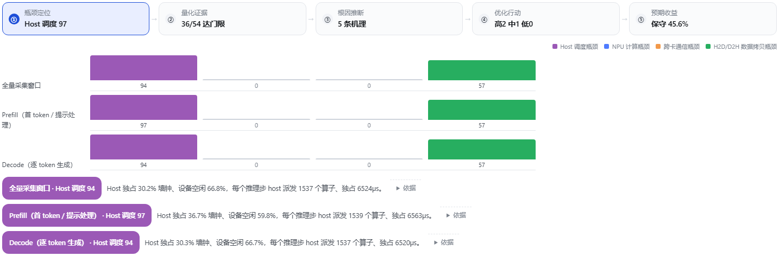Click the 全量采集窗口 · Host 调度 94 badge

coord(52,188)
